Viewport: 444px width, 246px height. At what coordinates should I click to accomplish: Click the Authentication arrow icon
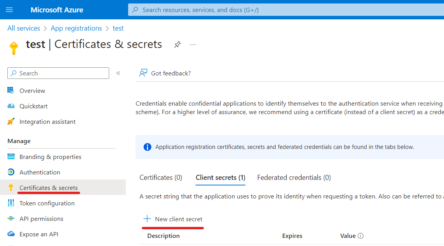(11, 172)
